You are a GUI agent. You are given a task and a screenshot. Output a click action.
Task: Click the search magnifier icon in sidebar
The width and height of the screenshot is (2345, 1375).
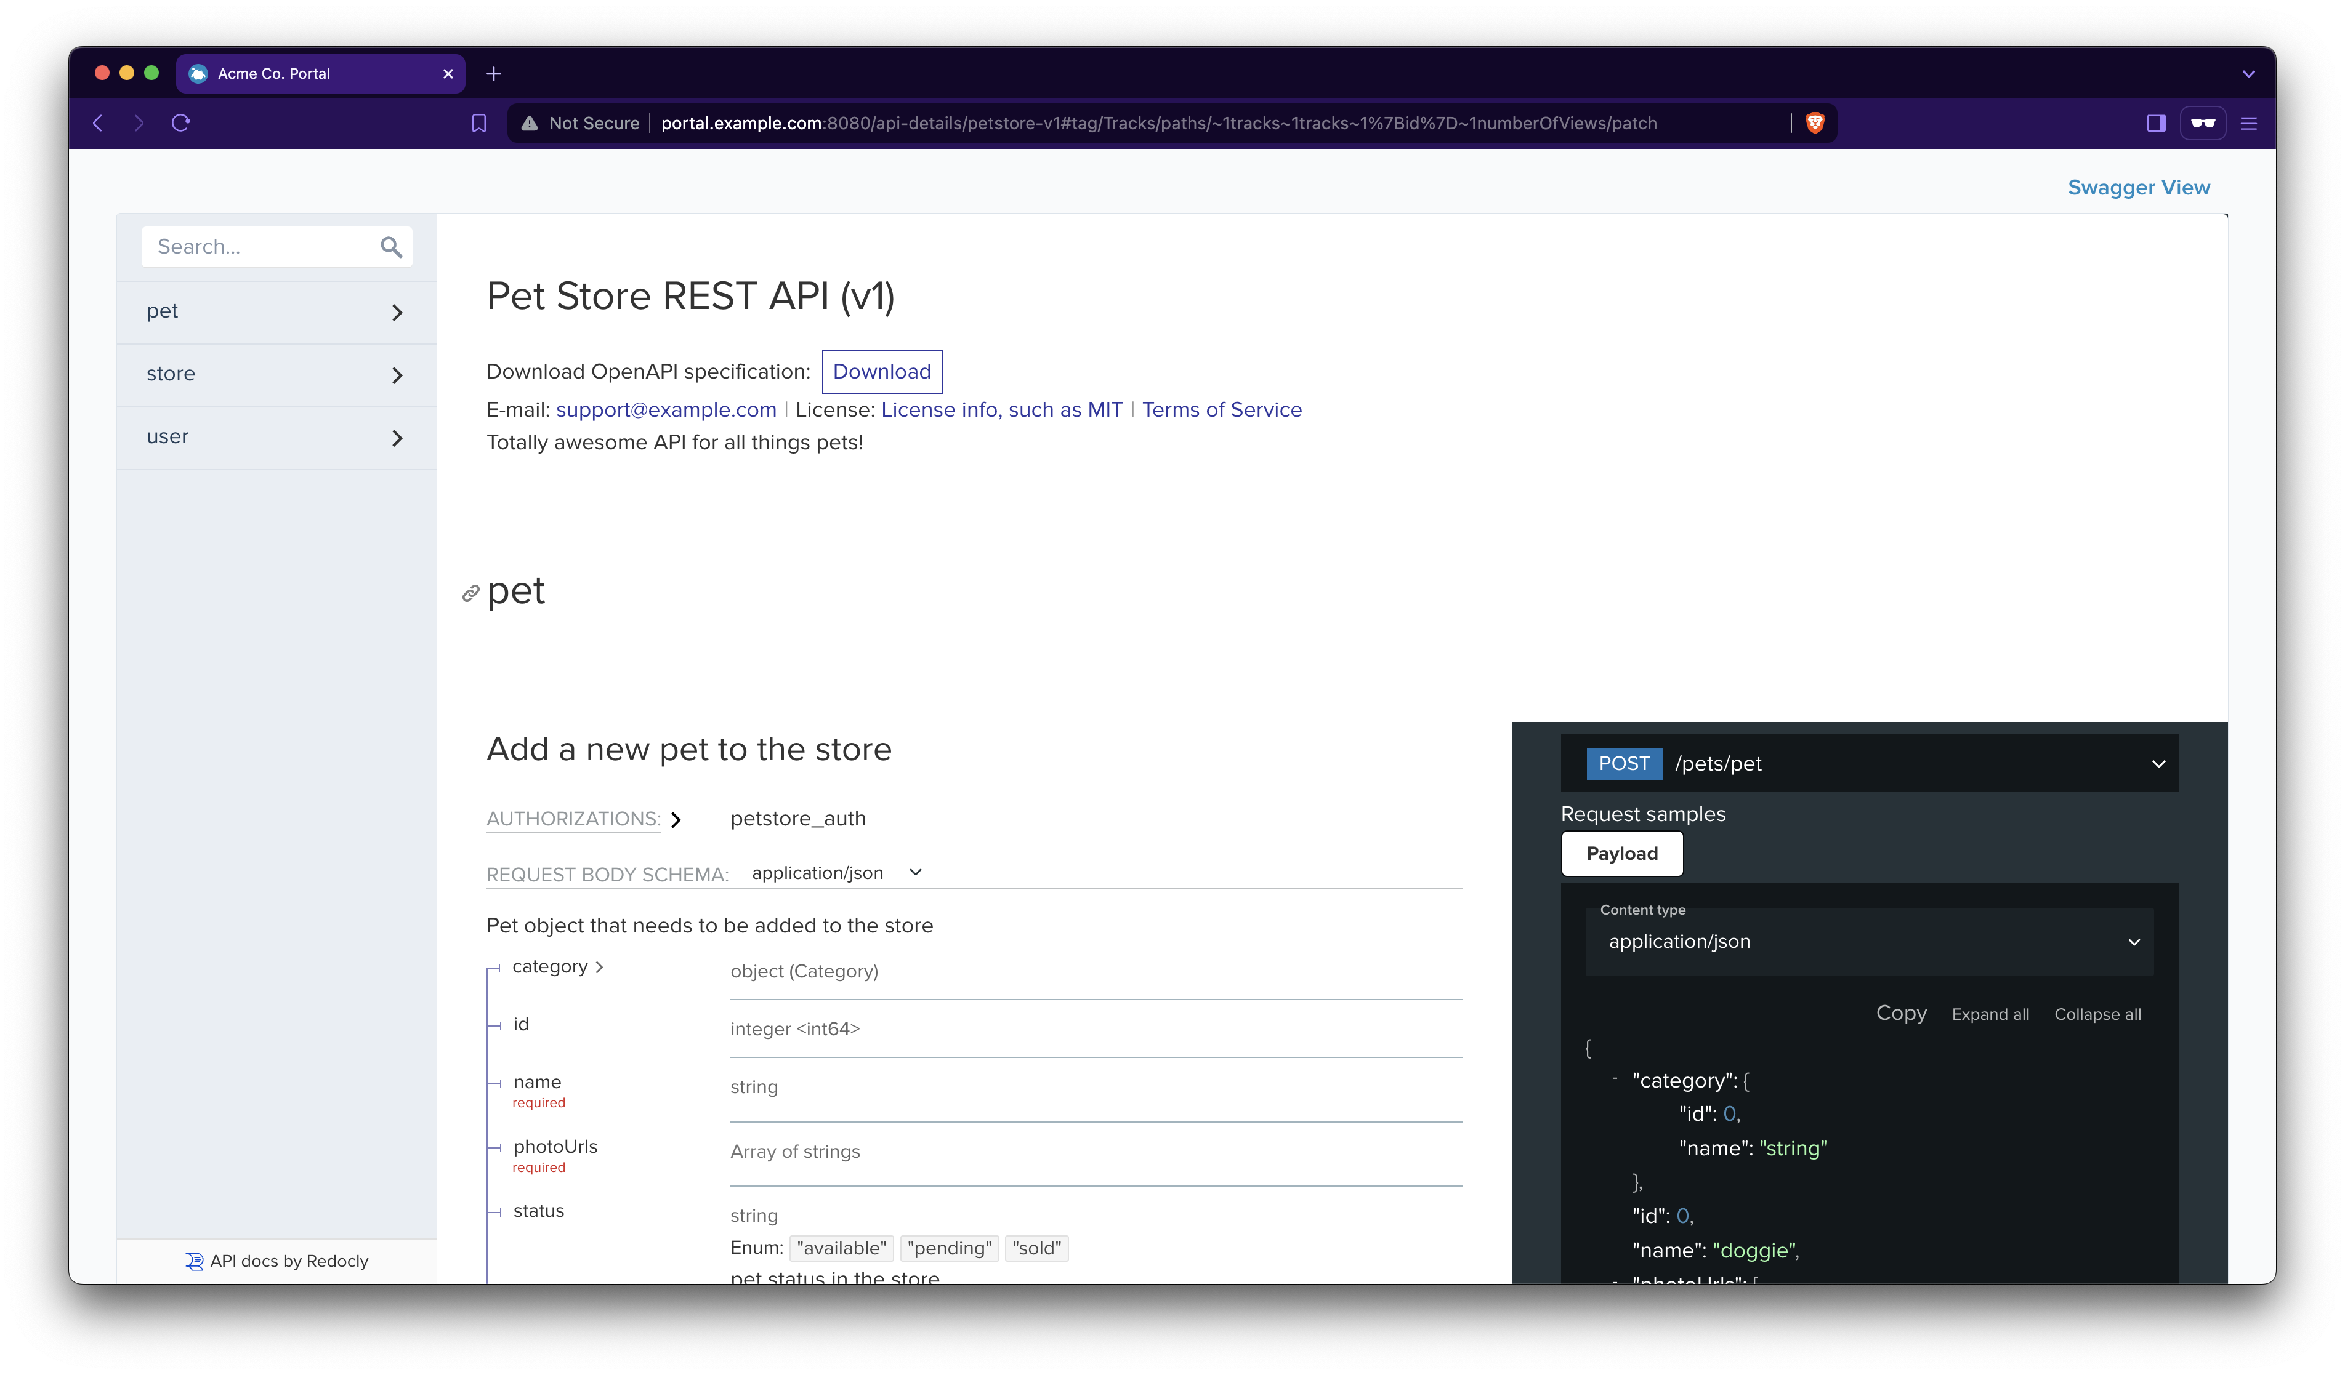point(393,247)
